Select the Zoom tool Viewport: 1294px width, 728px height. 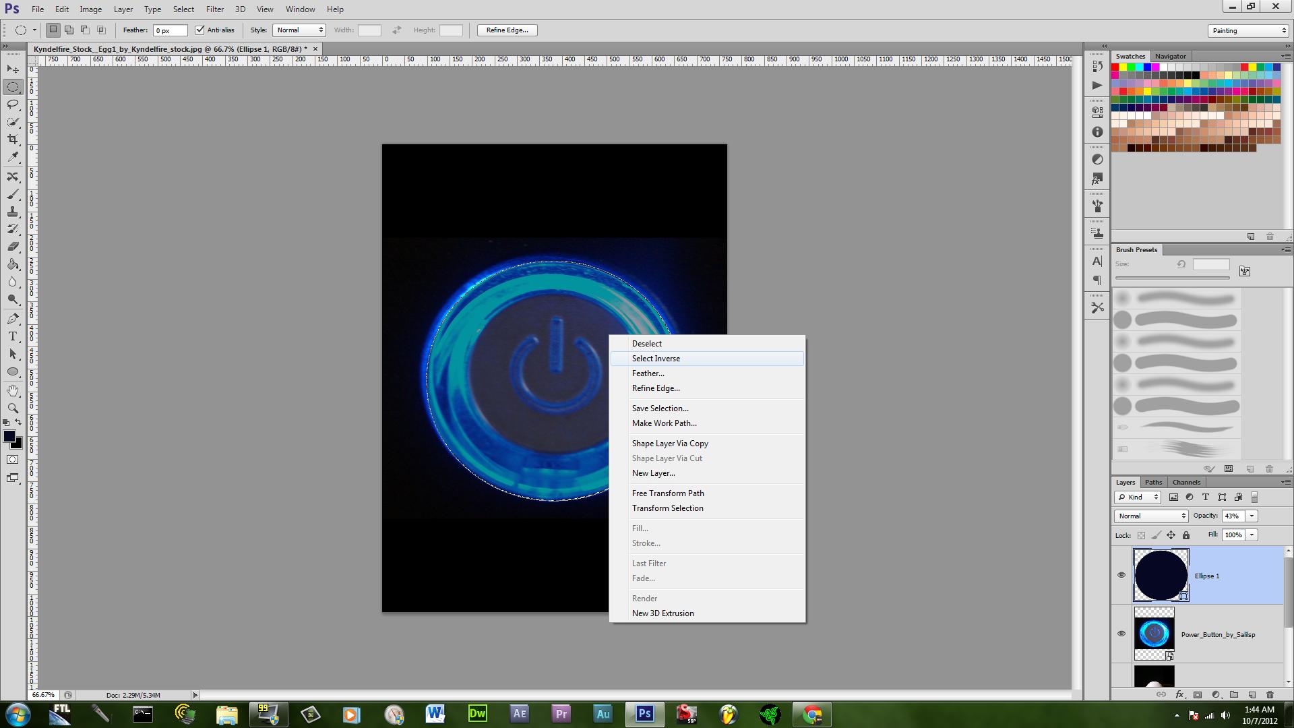click(x=13, y=408)
